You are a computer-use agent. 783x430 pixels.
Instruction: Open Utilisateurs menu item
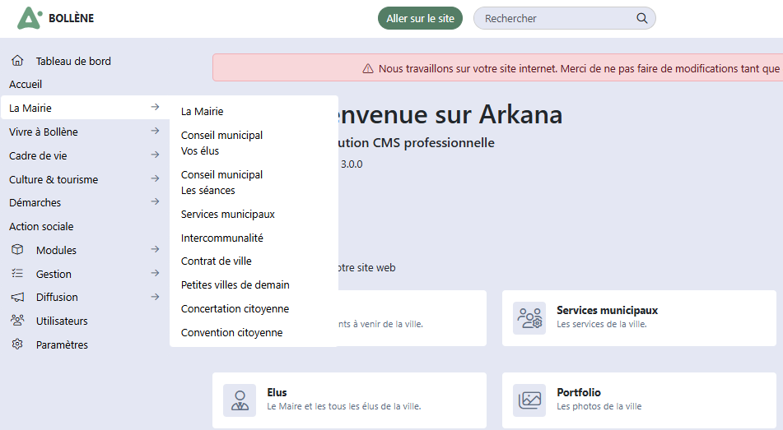click(x=62, y=321)
